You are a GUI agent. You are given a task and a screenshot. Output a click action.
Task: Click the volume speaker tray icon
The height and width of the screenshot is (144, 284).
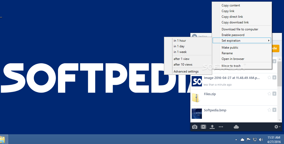[261, 140]
